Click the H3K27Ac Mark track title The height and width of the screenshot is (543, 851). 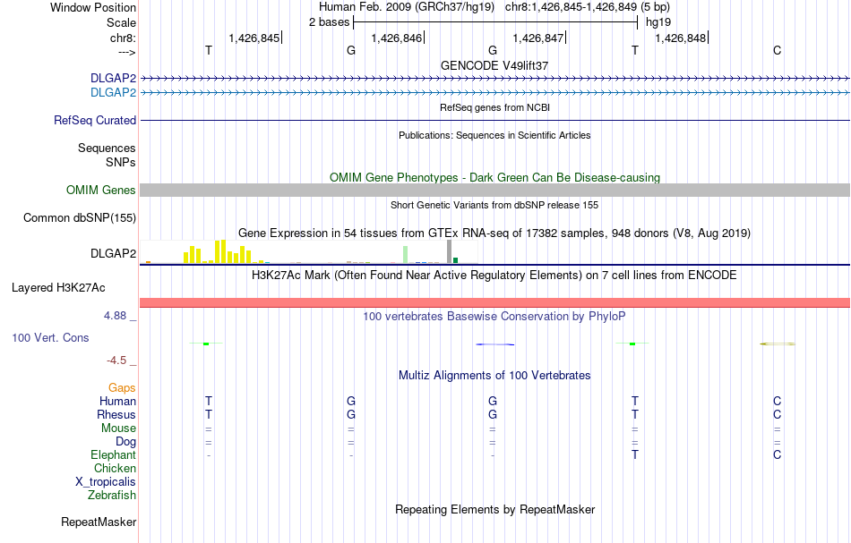coord(494,276)
